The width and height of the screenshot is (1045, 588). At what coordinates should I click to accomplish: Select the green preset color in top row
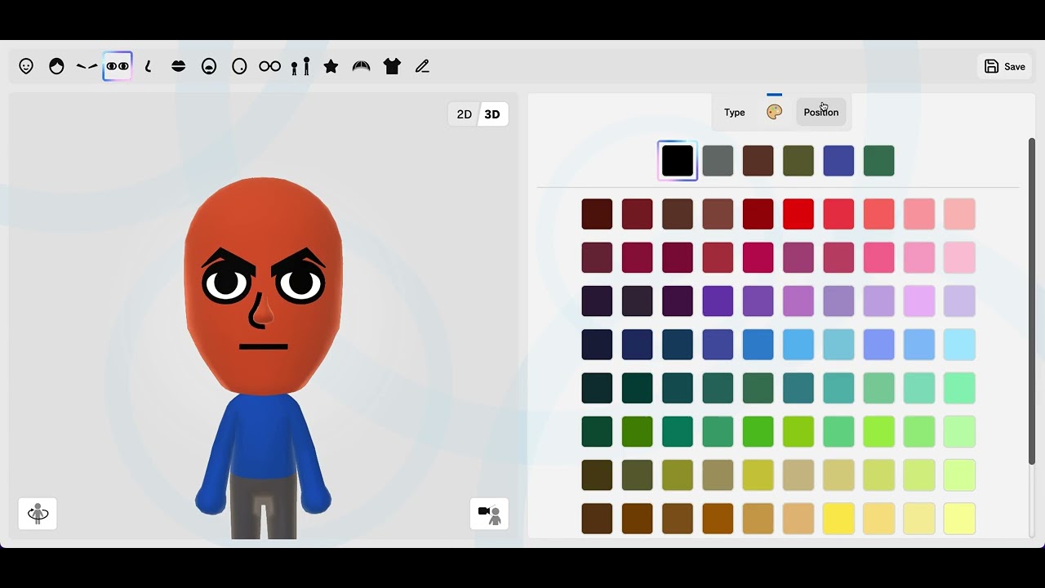click(x=879, y=161)
